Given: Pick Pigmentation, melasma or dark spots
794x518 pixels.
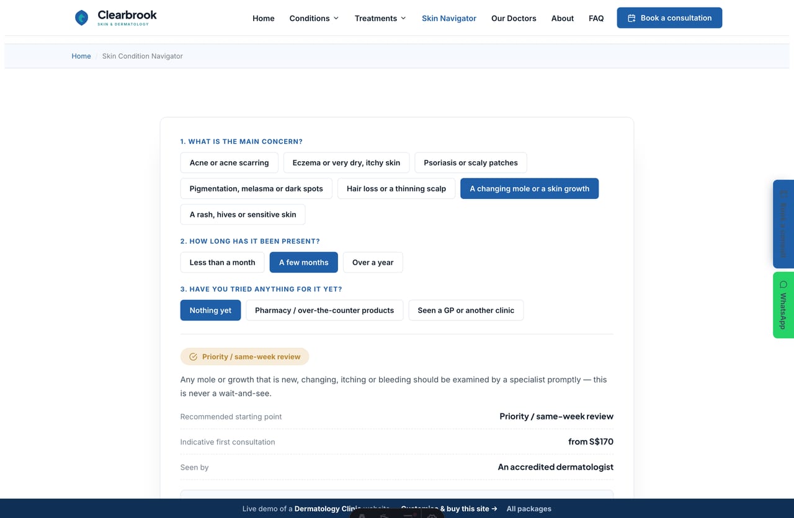Looking at the screenshot, I should click(256, 188).
